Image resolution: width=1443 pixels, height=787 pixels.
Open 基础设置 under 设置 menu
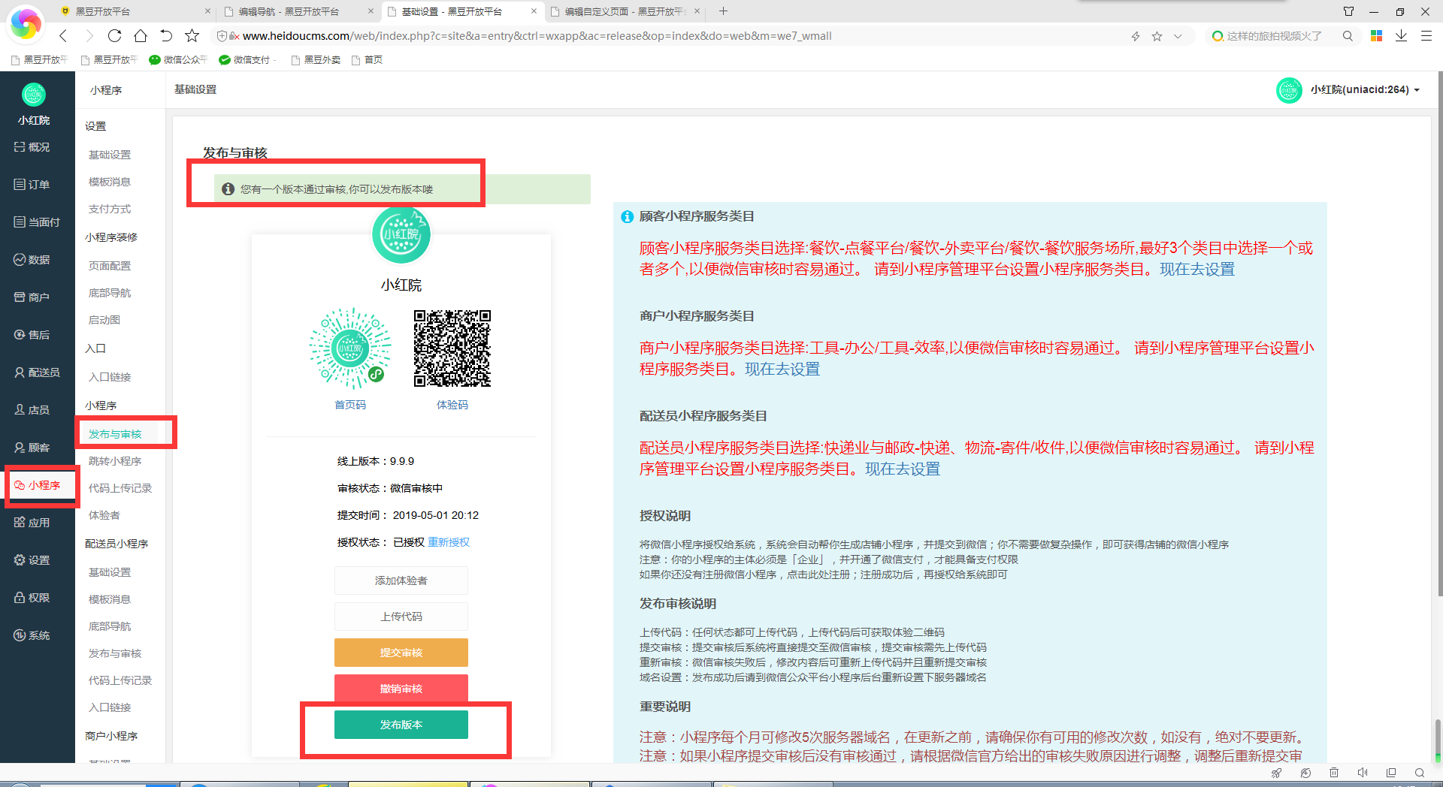pyautogui.click(x=110, y=155)
